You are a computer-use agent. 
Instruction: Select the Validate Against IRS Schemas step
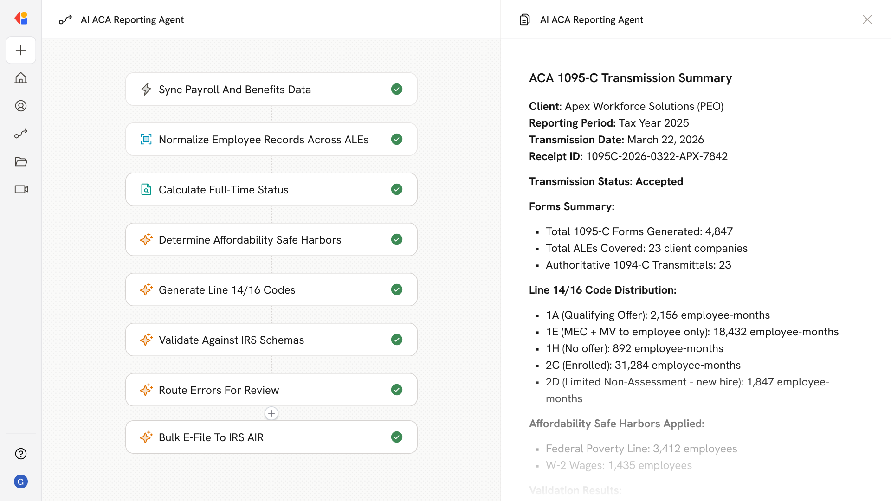[x=231, y=340]
